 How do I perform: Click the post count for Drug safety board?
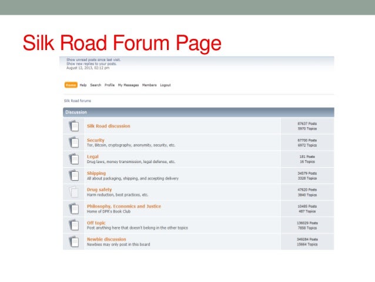[307, 190]
